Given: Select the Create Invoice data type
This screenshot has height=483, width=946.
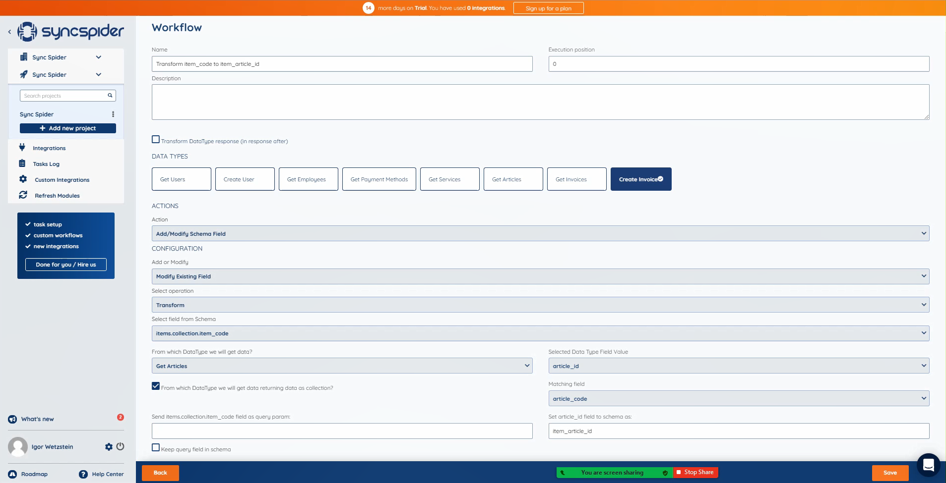Looking at the screenshot, I should pyautogui.click(x=641, y=179).
